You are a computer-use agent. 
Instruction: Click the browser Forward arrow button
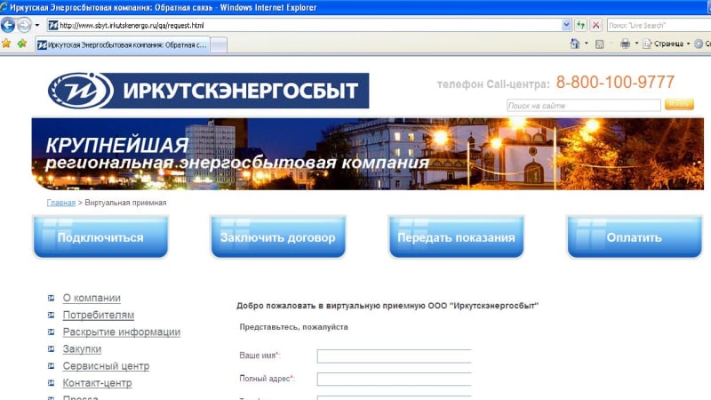[x=24, y=25]
